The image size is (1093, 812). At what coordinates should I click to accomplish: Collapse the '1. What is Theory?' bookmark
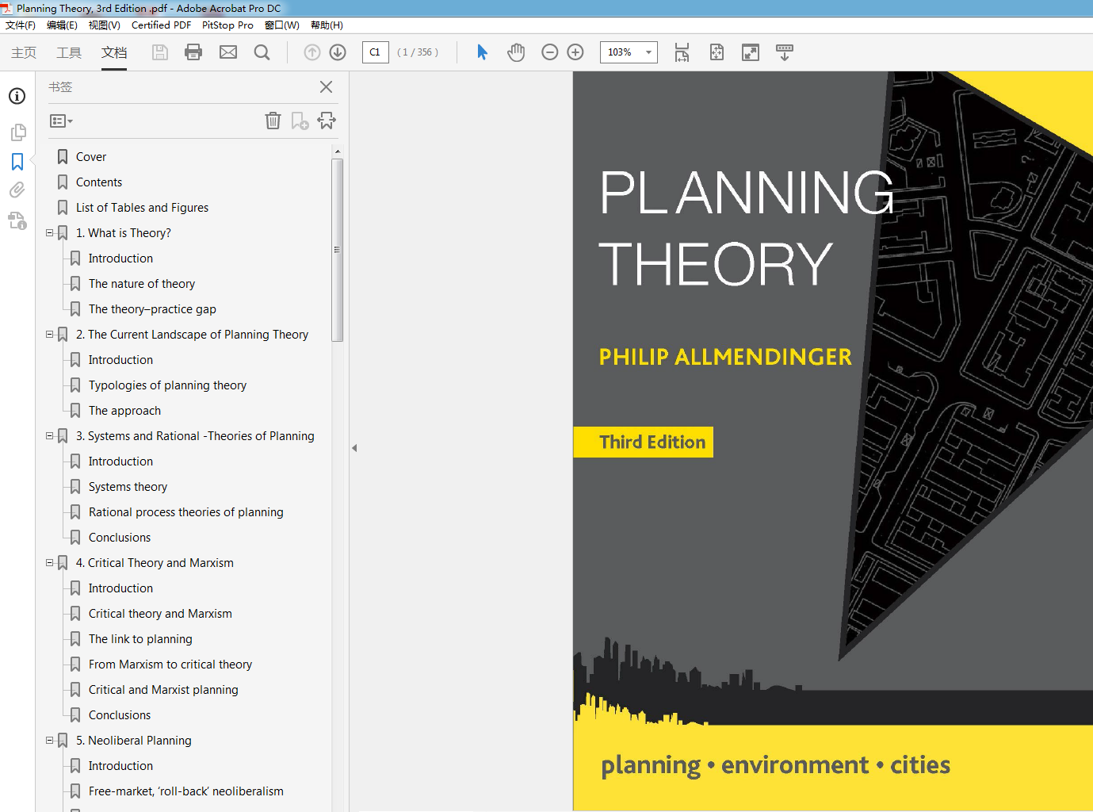50,233
